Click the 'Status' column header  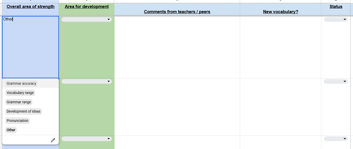pos(336,7)
